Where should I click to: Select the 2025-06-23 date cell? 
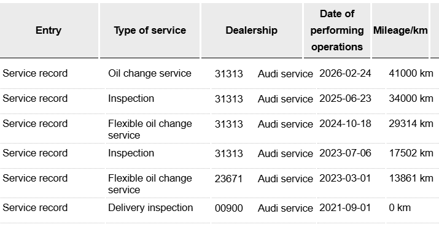345,99
